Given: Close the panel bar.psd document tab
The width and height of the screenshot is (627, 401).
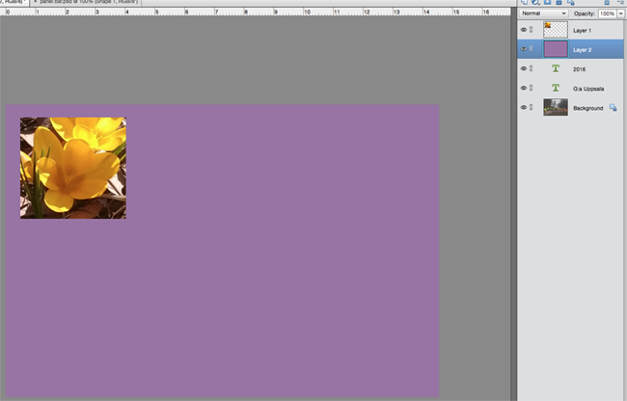Looking at the screenshot, I should pos(35,2).
